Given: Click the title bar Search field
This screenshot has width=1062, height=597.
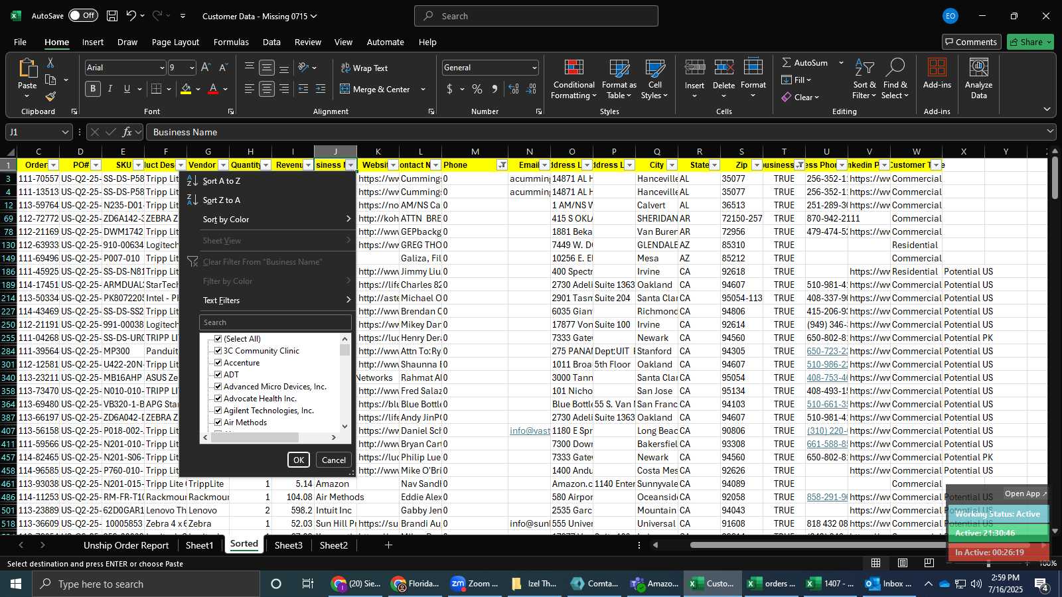Looking at the screenshot, I should (536, 16).
